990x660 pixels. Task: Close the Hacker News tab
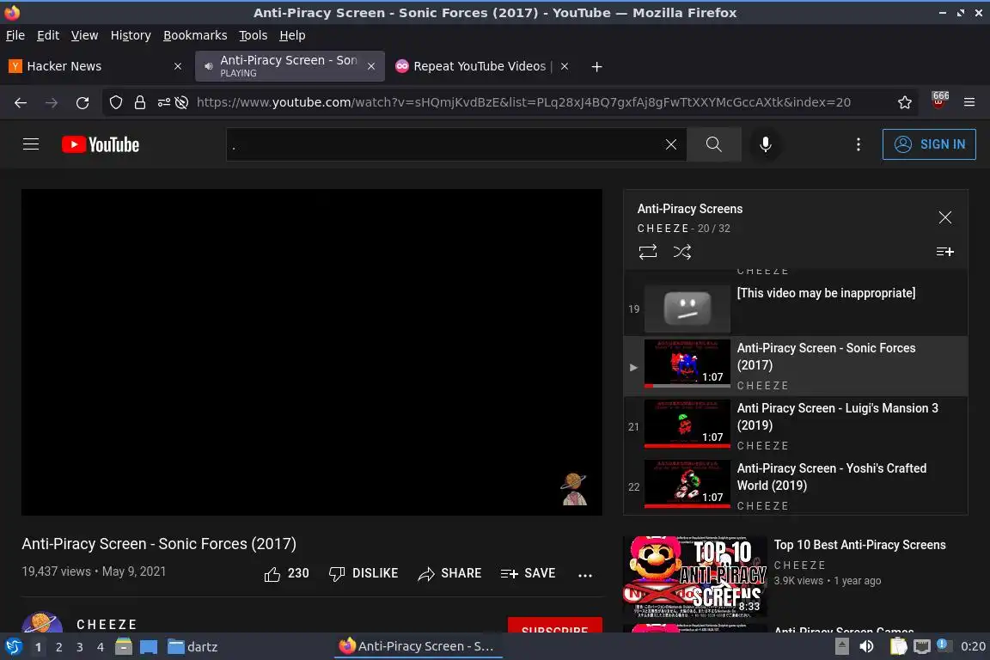pyautogui.click(x=177, y=66)
